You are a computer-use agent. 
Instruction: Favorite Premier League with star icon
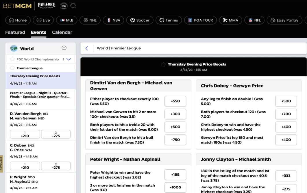[12, 68]
